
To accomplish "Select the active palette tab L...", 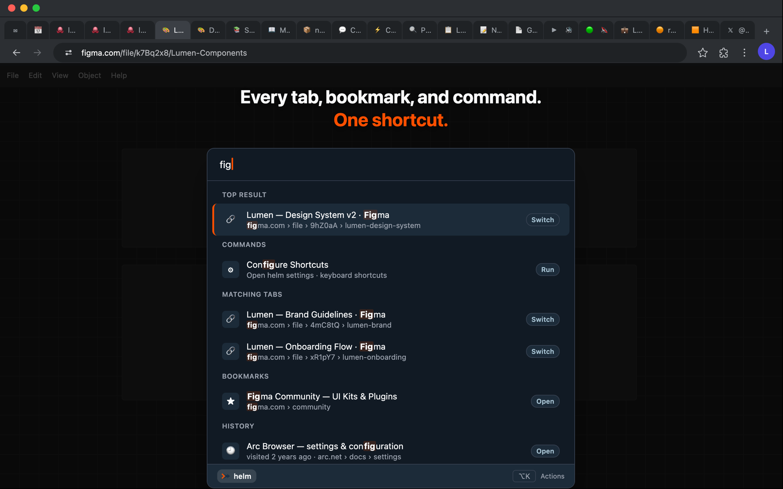I will click(x=173, y=30).
